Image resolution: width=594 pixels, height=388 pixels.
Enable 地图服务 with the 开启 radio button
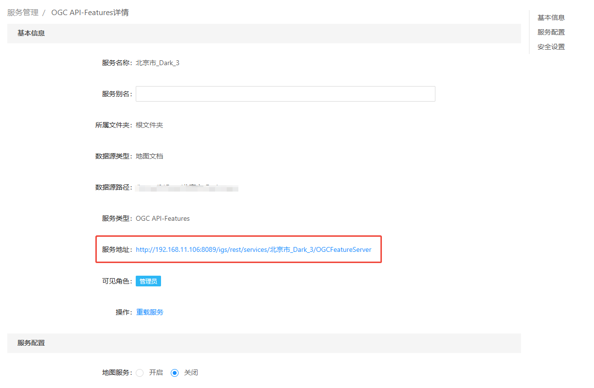click(x=140, y=373)
